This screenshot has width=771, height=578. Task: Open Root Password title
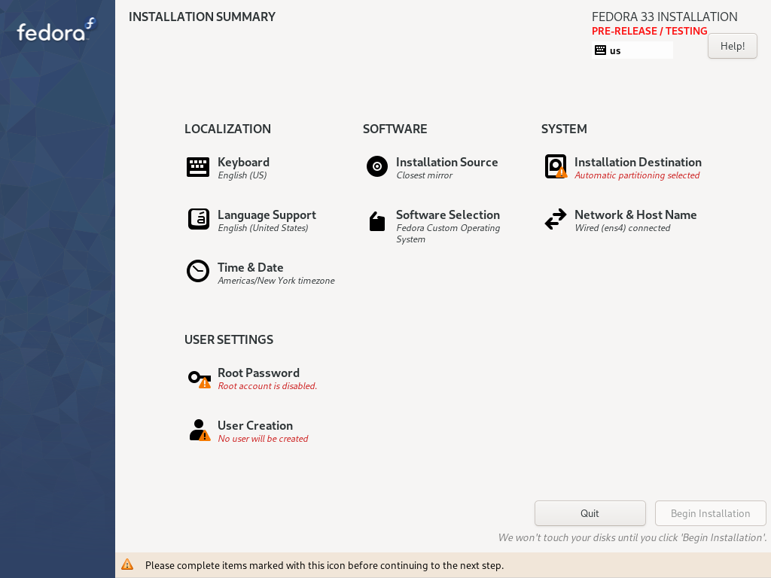tap(259, 373)
